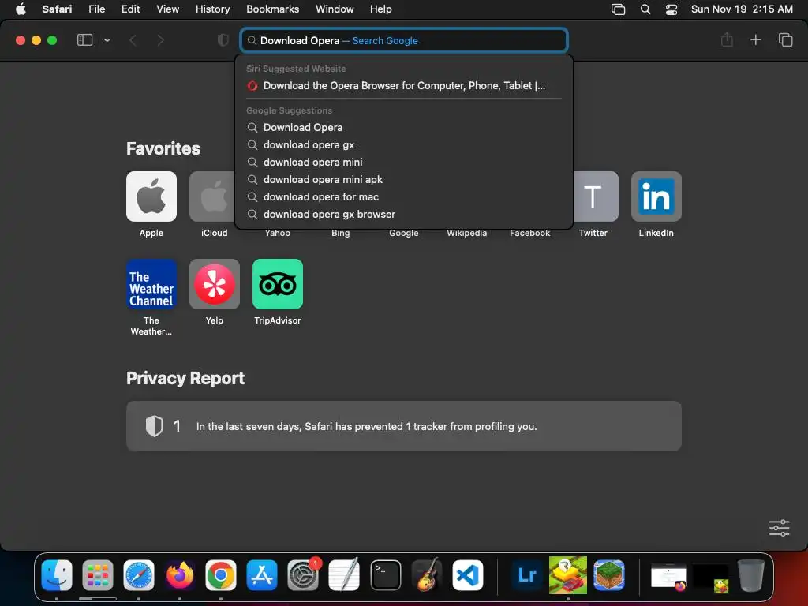Select 'download opera gx' suggestion

(404, 145)
